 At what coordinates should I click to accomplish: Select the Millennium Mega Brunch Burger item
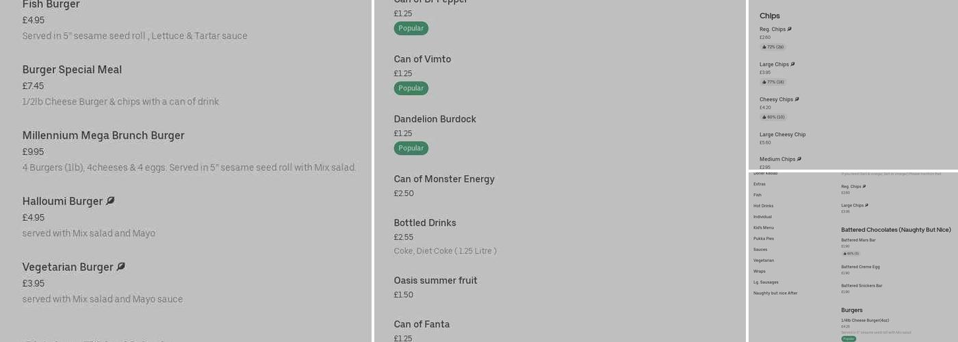tap(103, 135)
